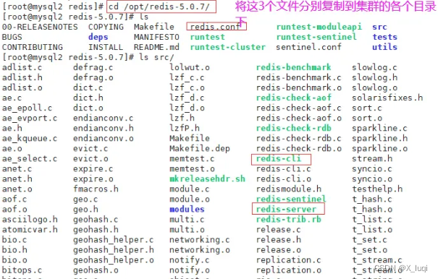Click the blue tests directory

(x=384, y=37)
